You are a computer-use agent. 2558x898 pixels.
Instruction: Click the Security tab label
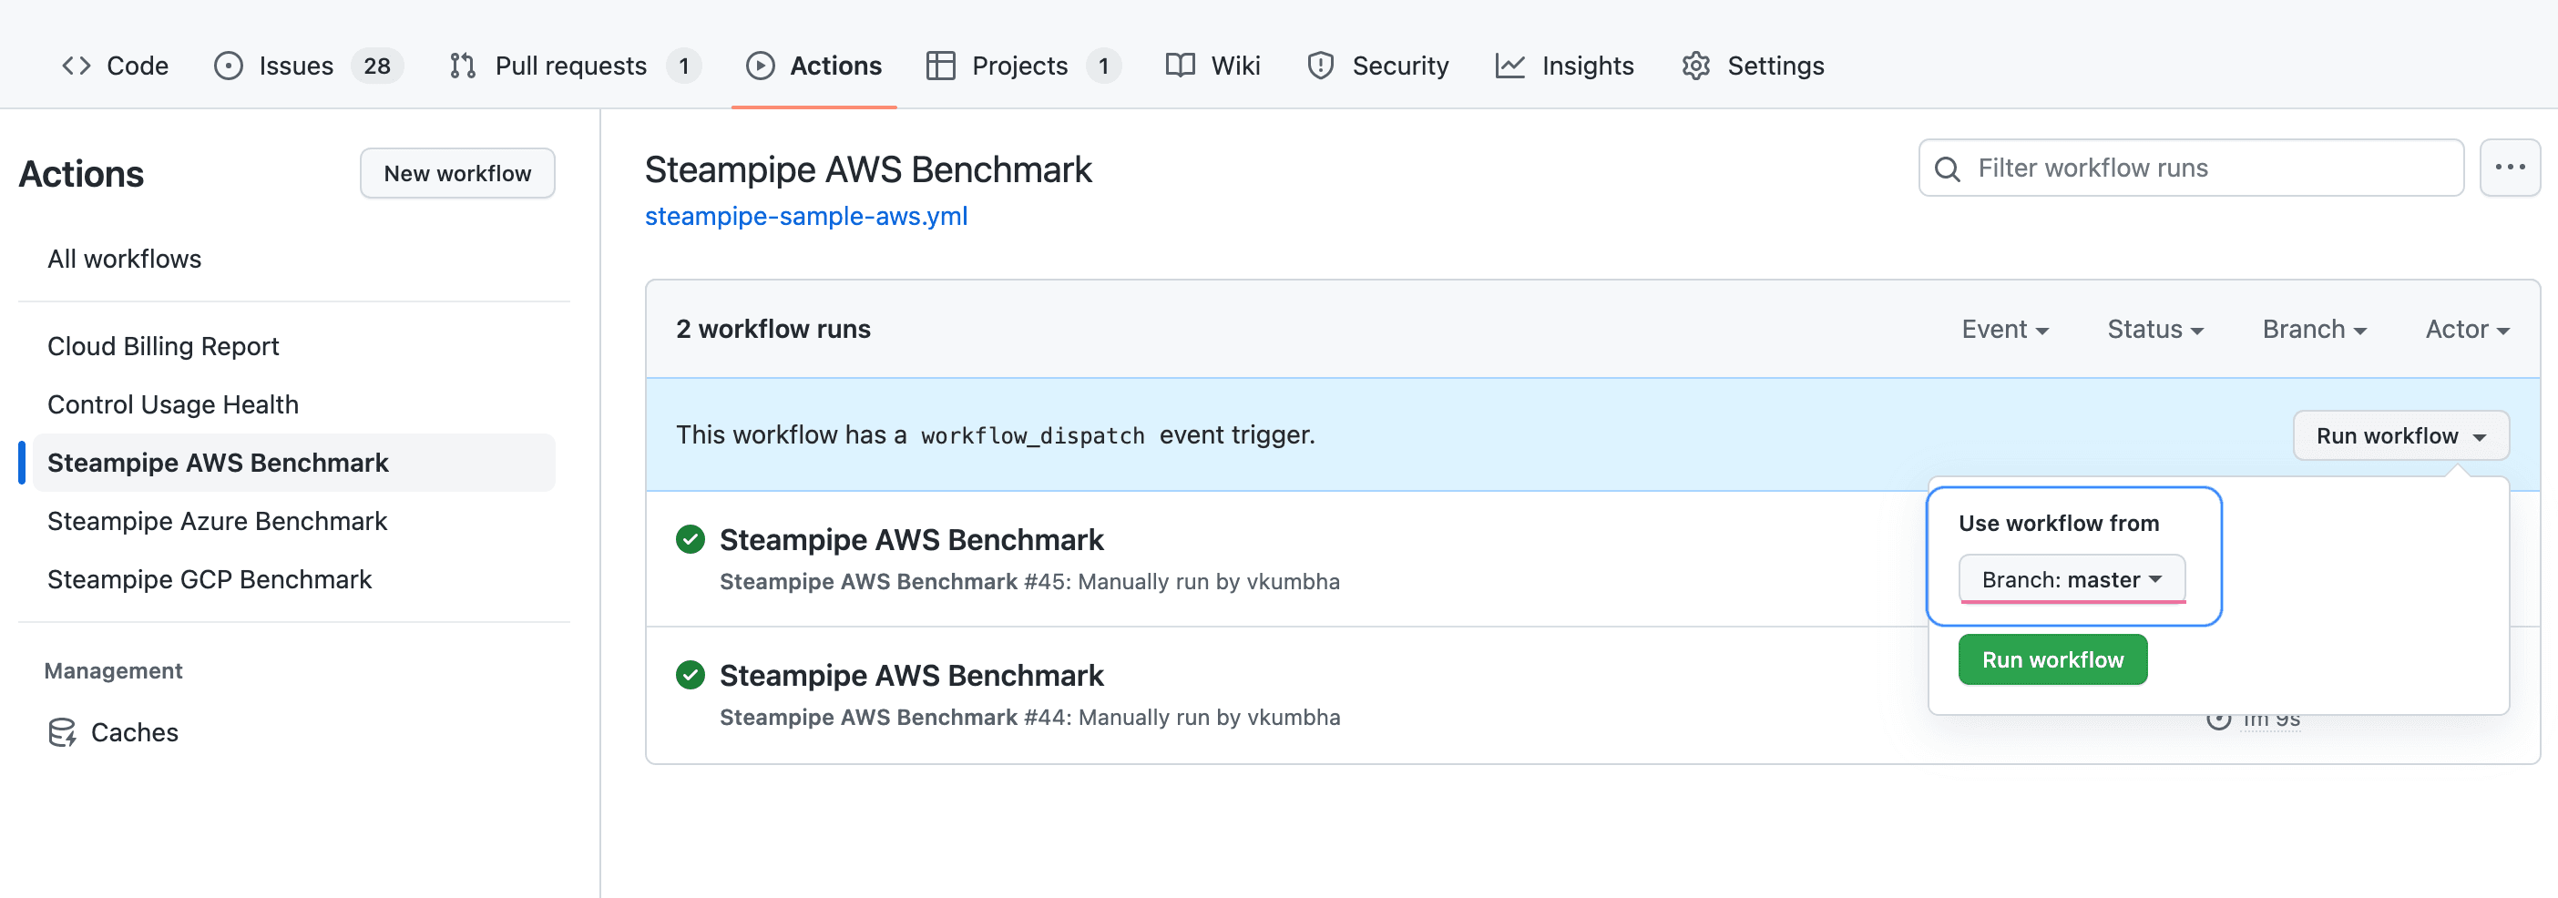1400,66
